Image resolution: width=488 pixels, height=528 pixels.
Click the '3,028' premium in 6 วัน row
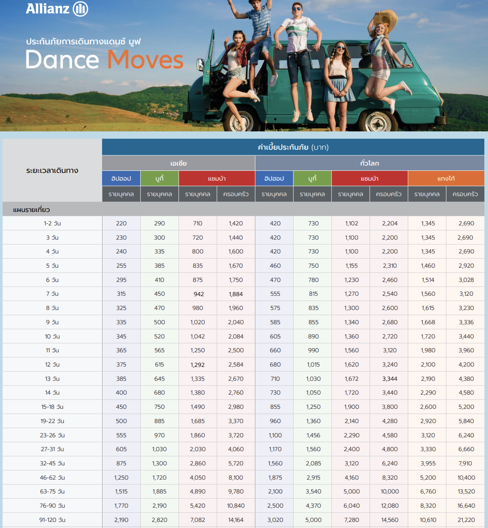[466, 280]
